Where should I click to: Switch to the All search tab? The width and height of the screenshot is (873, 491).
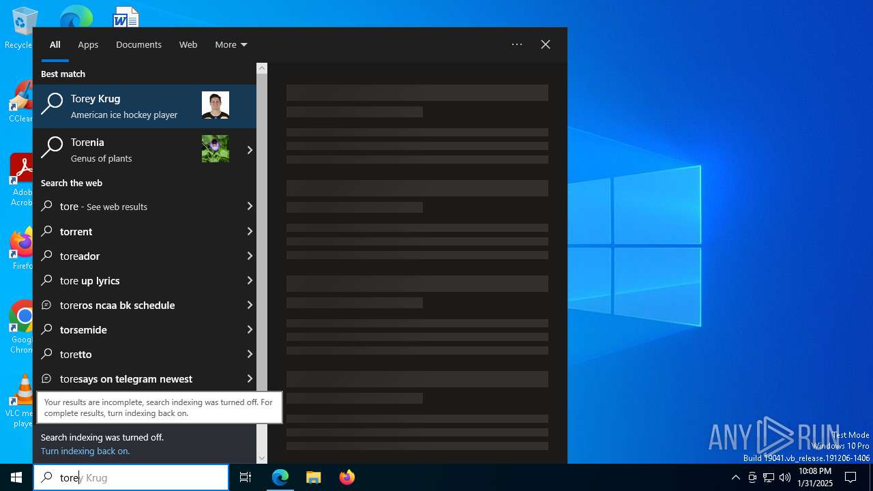(x=55, y=44)
